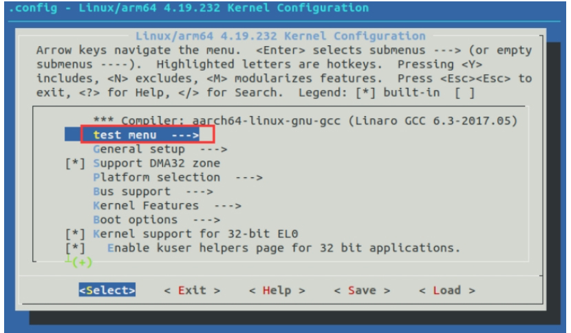Open Boot options submenu

[x=157, y=220]
